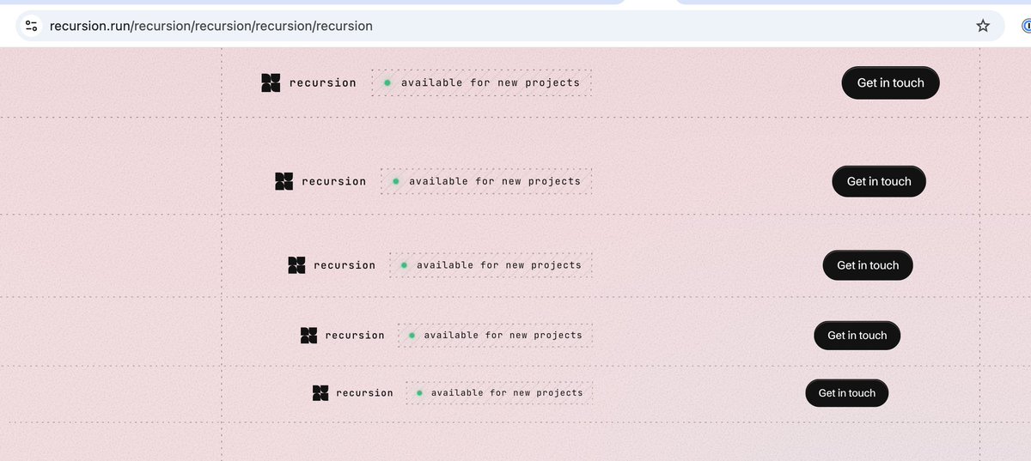Click the "recursion" wordmark in middle header
This screenshot has height=461, width=1031.
(345, 265)
